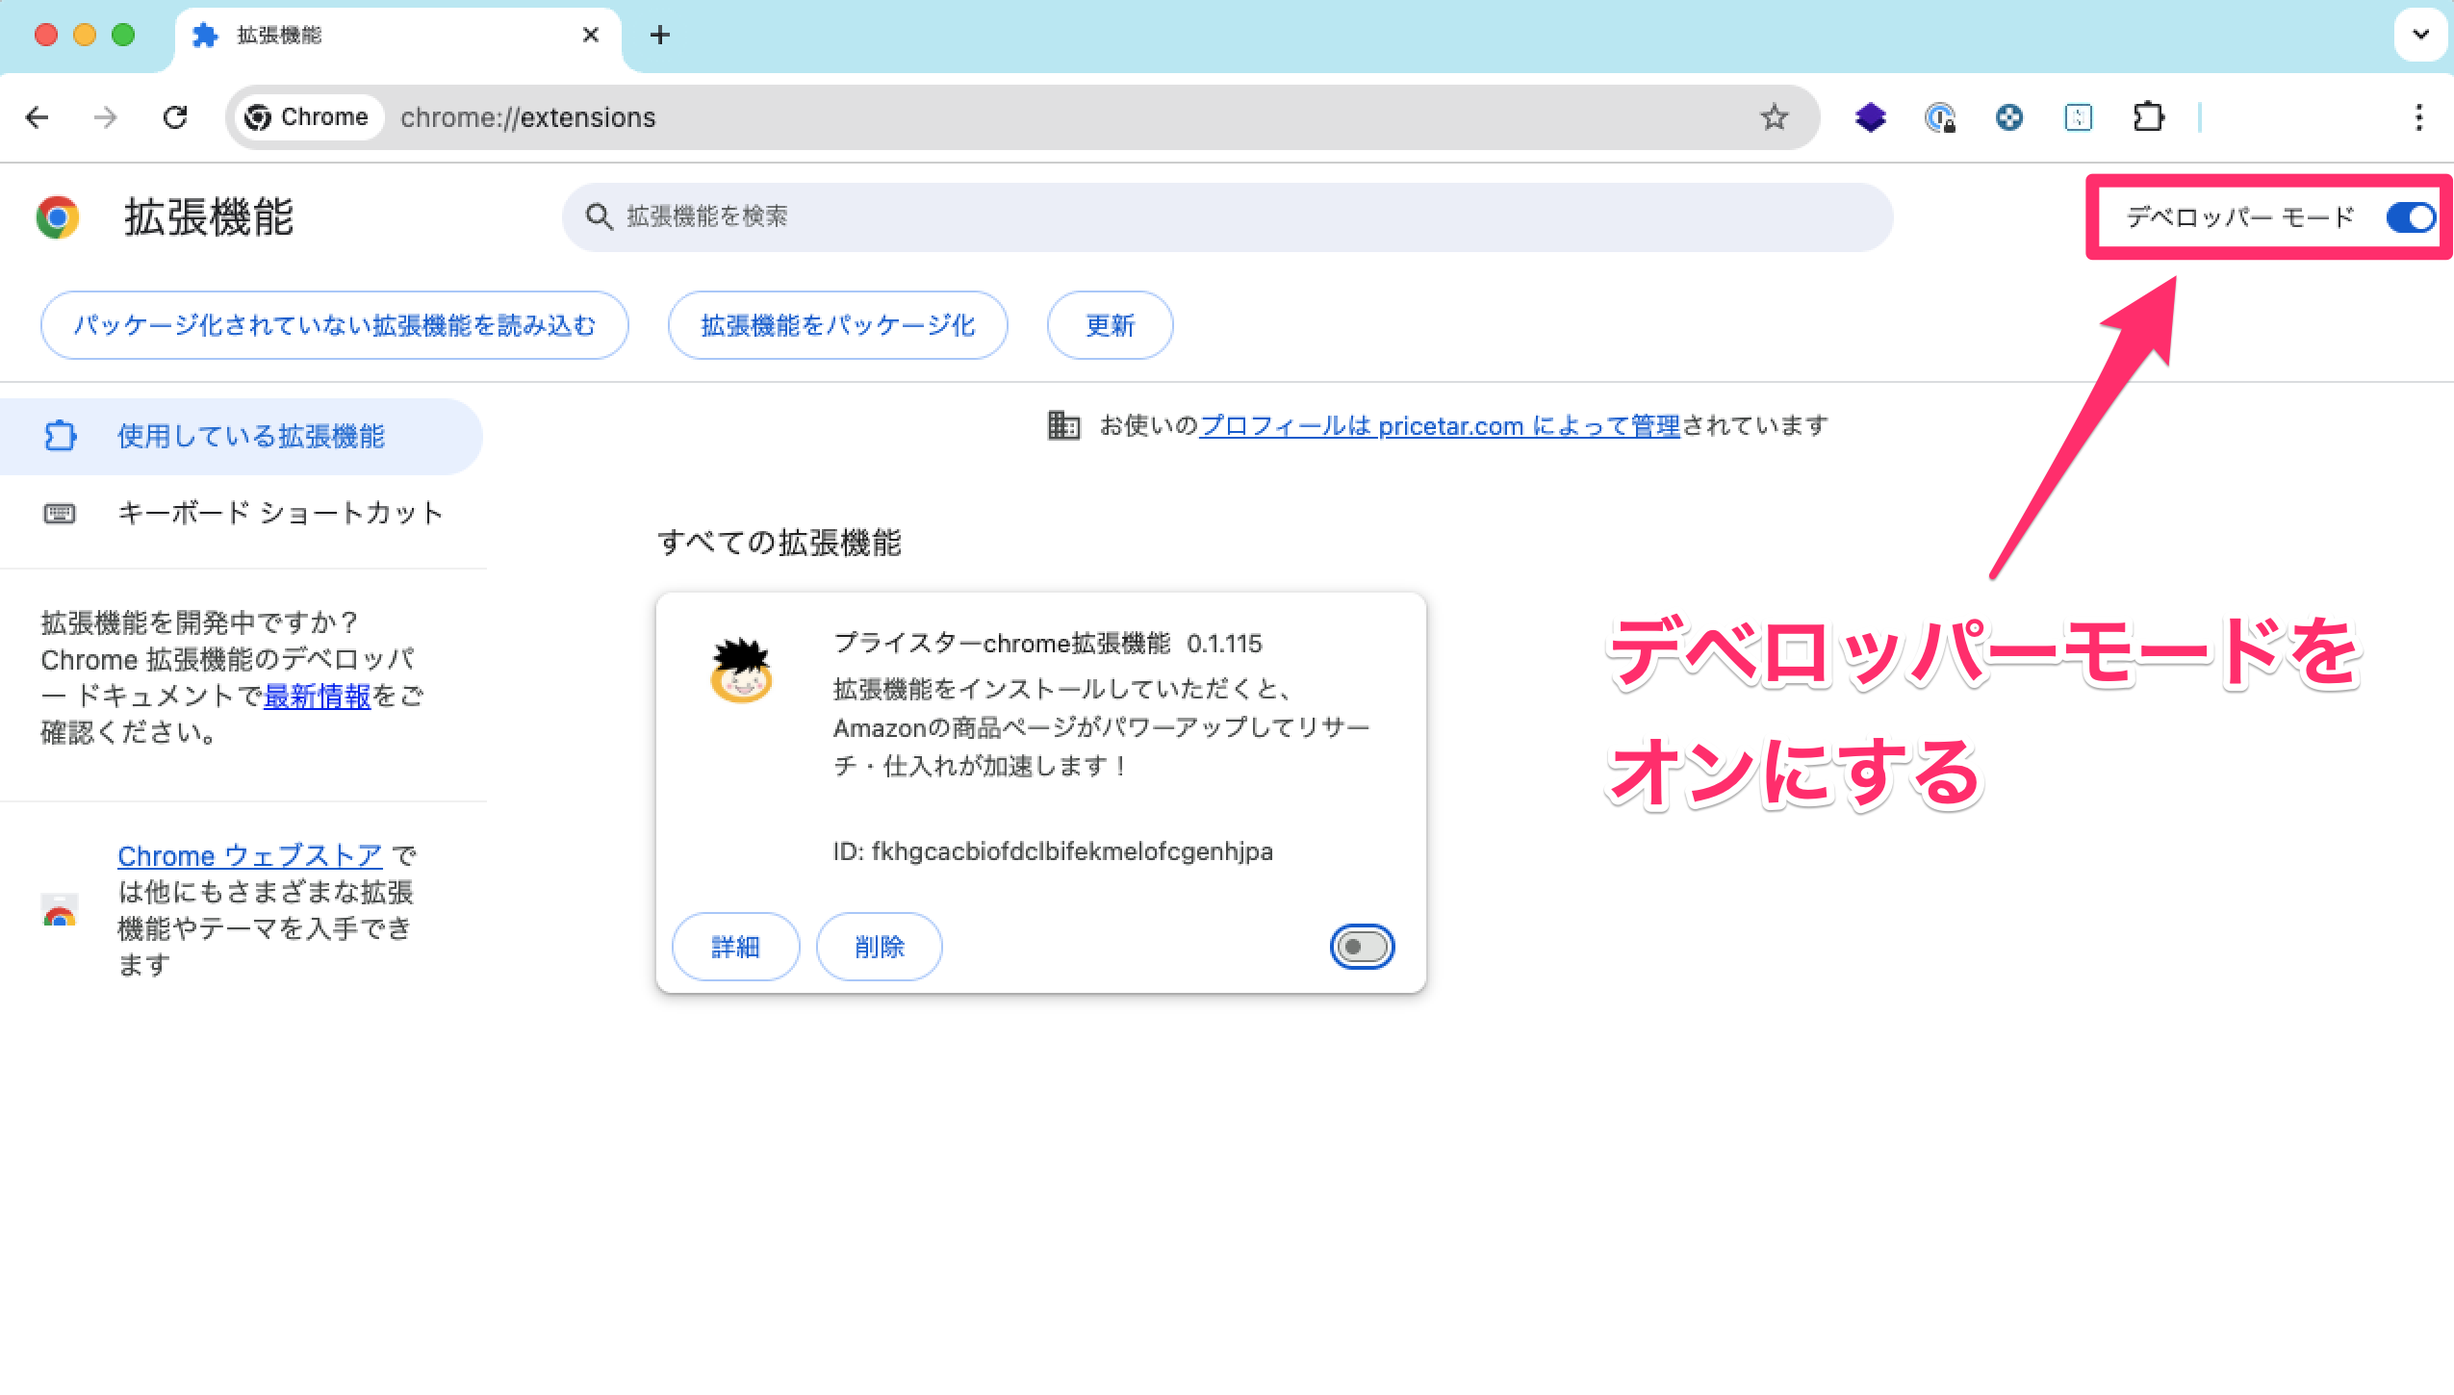Open a new tab with plus button
The height and width of the screenshot is (1395, 2454).
(659, 36)
